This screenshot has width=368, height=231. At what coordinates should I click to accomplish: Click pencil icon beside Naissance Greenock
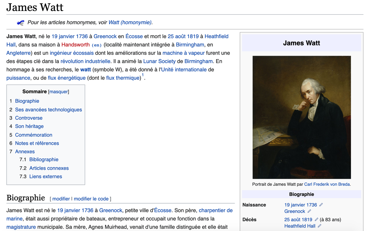click(309, 211)
